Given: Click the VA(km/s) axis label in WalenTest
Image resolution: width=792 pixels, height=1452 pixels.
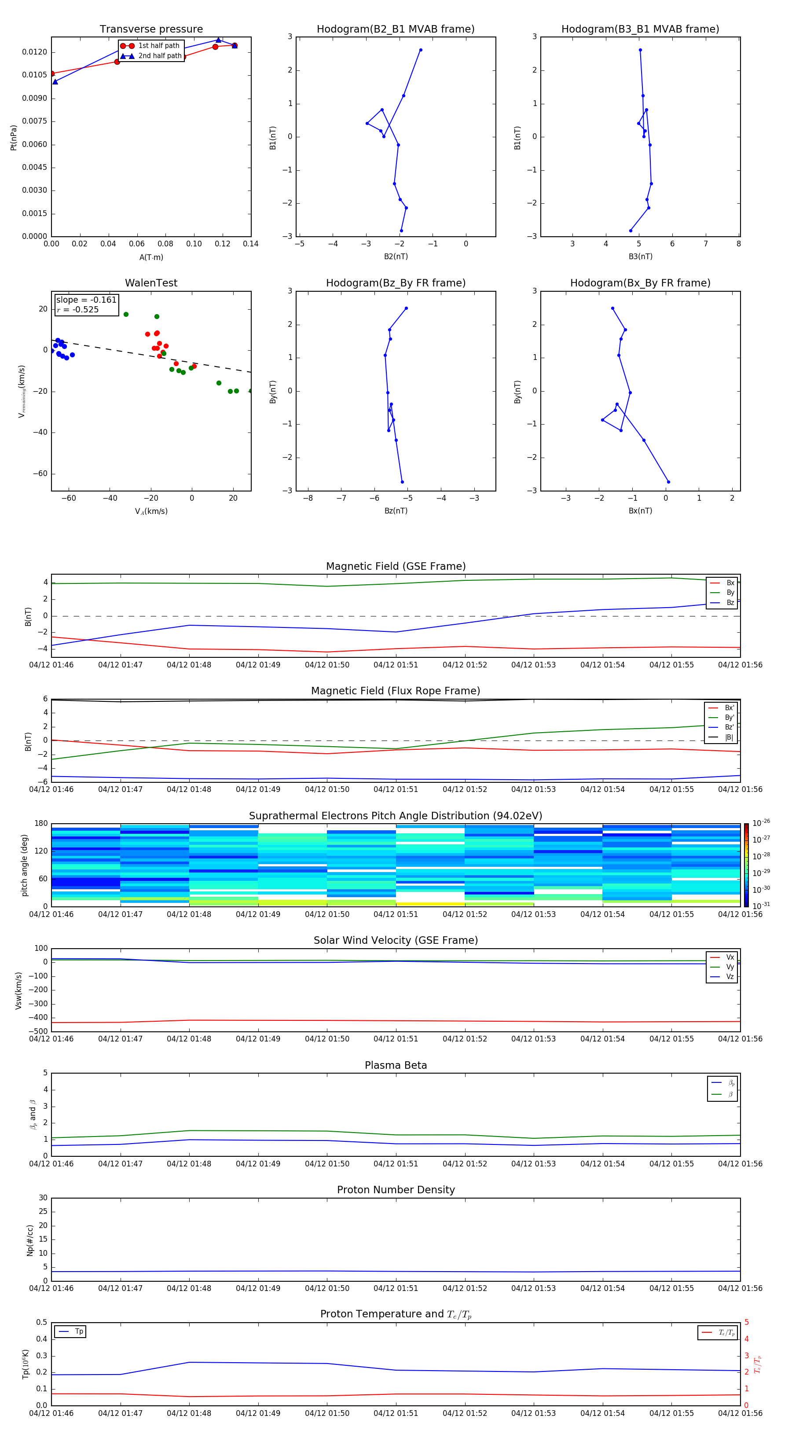Looking at the screenshot, I should [151, 511].
